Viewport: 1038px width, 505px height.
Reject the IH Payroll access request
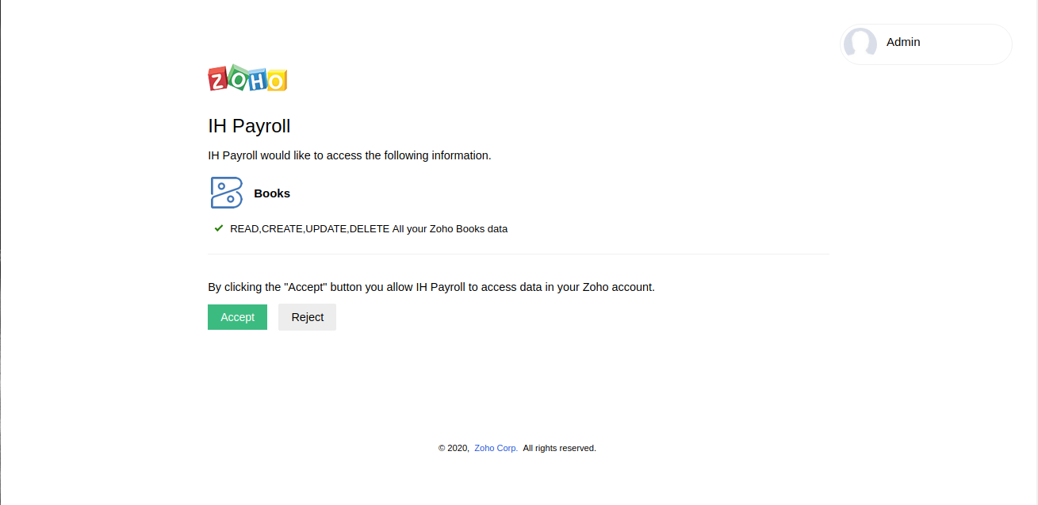click(x=307, y=317)
